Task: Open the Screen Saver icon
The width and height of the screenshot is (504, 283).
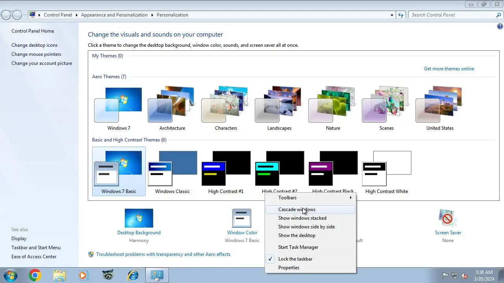Action: click(448, 218)
